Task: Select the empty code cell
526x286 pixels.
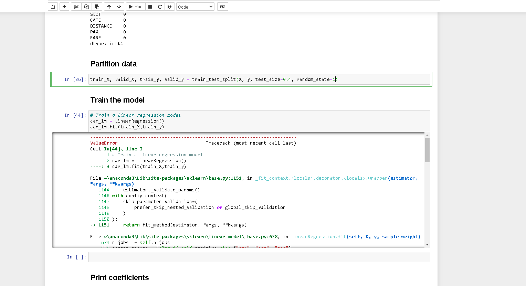Action: point(259,257)
